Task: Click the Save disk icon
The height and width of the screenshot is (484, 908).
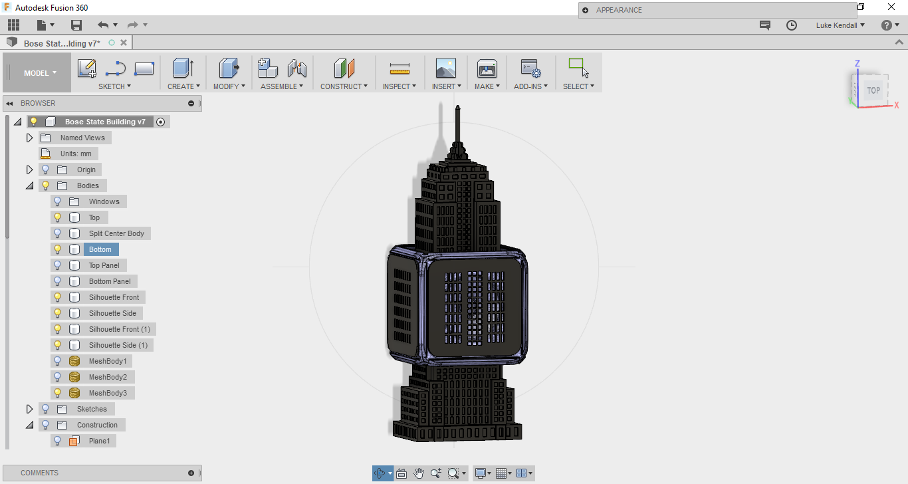Action: (x=76, y=25)
